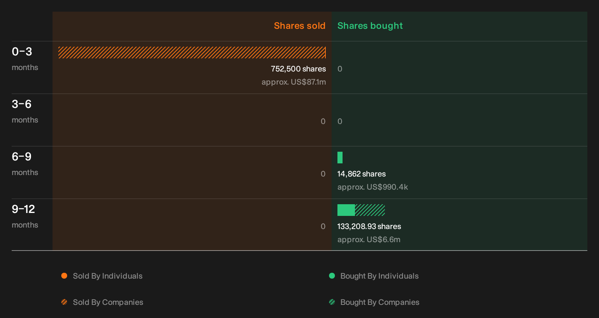Viewport: 599px width, 318px height.
Task: Click the 14,862 shares value
Action: tap(362, 174)
